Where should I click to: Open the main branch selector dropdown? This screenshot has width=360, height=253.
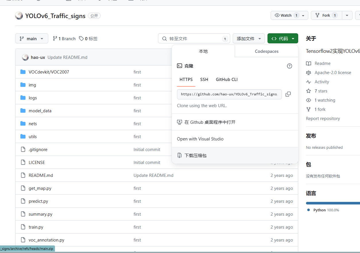pos(32,38)
